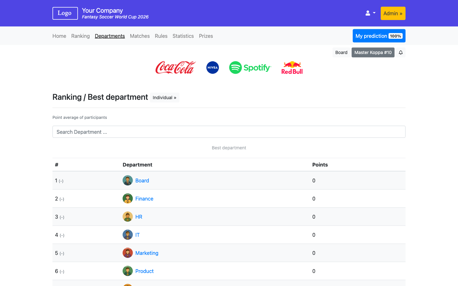
Task: Select the Nivea sponsor logo
Action: point(212,67)
